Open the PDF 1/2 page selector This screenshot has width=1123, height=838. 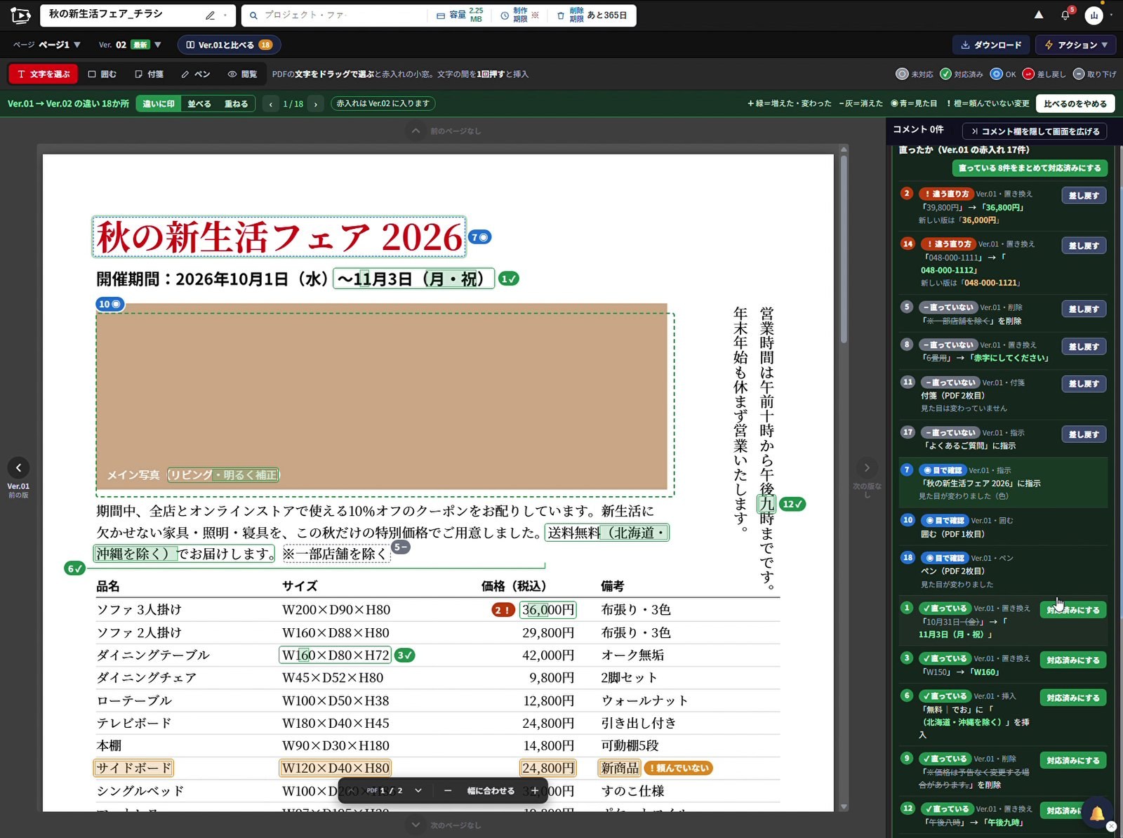point(394,790)
